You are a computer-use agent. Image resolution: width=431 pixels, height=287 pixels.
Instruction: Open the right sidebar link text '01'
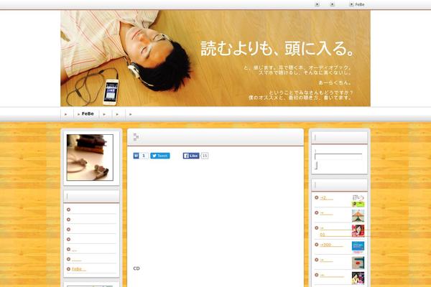click(x=323, y=235)
